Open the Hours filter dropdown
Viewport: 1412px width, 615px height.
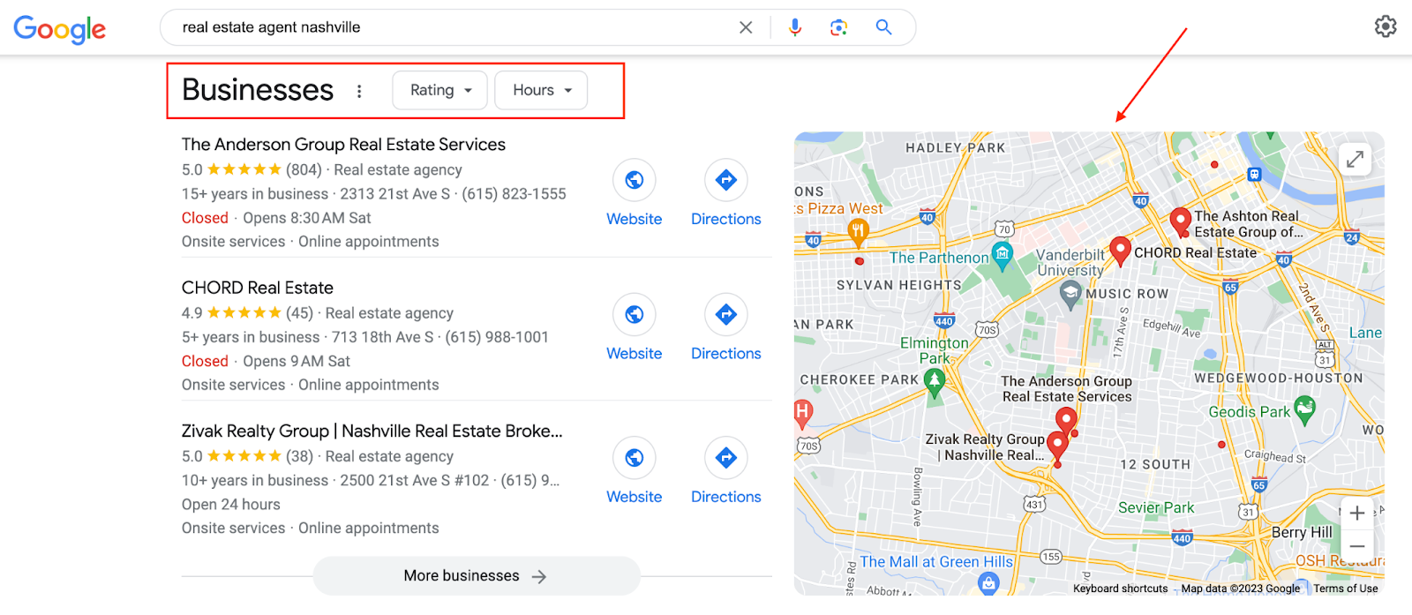(542, 90)
